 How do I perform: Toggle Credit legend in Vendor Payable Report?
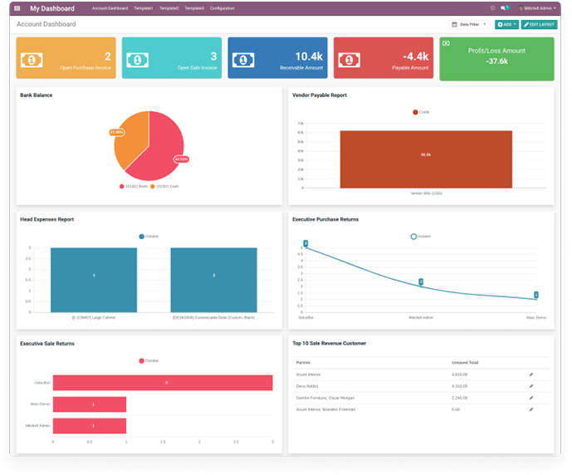tap(420, 112)
